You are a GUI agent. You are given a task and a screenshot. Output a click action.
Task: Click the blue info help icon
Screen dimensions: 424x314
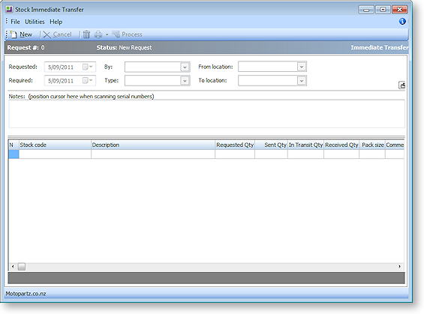[402, 21]
